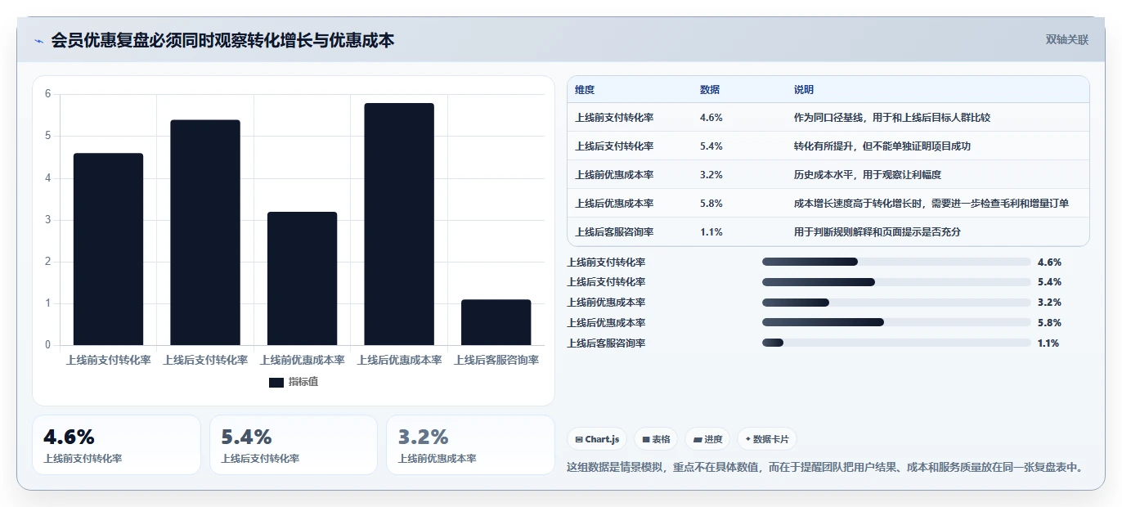Click the 3.2% progress list value
Viewport: 1122px width, 507px height.
(1049, 303)
